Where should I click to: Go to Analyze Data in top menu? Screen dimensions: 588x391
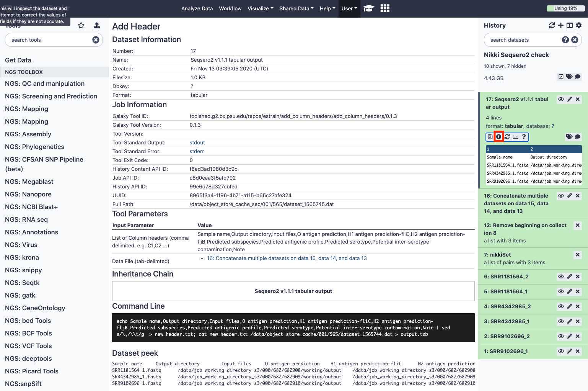pos(197,8)
